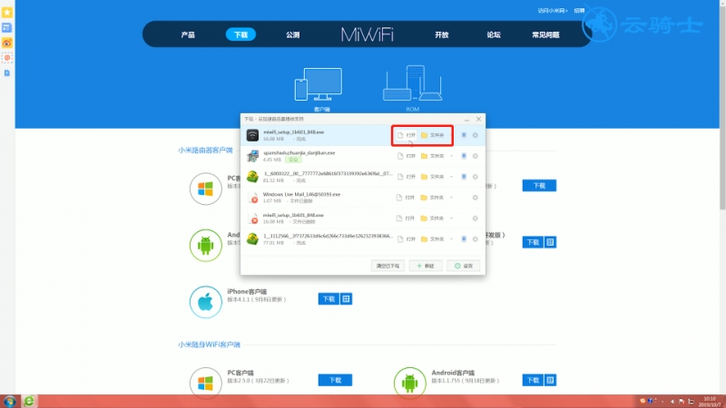Click the blue icon on the 77.01 MB row
The height and width of the screenshot is (408, 726).
[x=464, y=239]
